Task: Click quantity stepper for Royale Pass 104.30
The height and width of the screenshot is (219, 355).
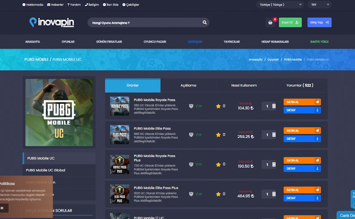Action: [274, 106]
